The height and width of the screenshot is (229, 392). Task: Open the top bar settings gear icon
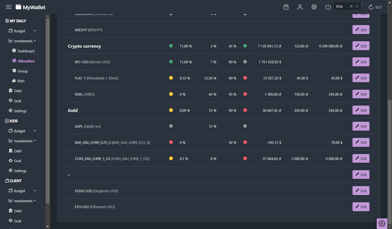point(314,7)
